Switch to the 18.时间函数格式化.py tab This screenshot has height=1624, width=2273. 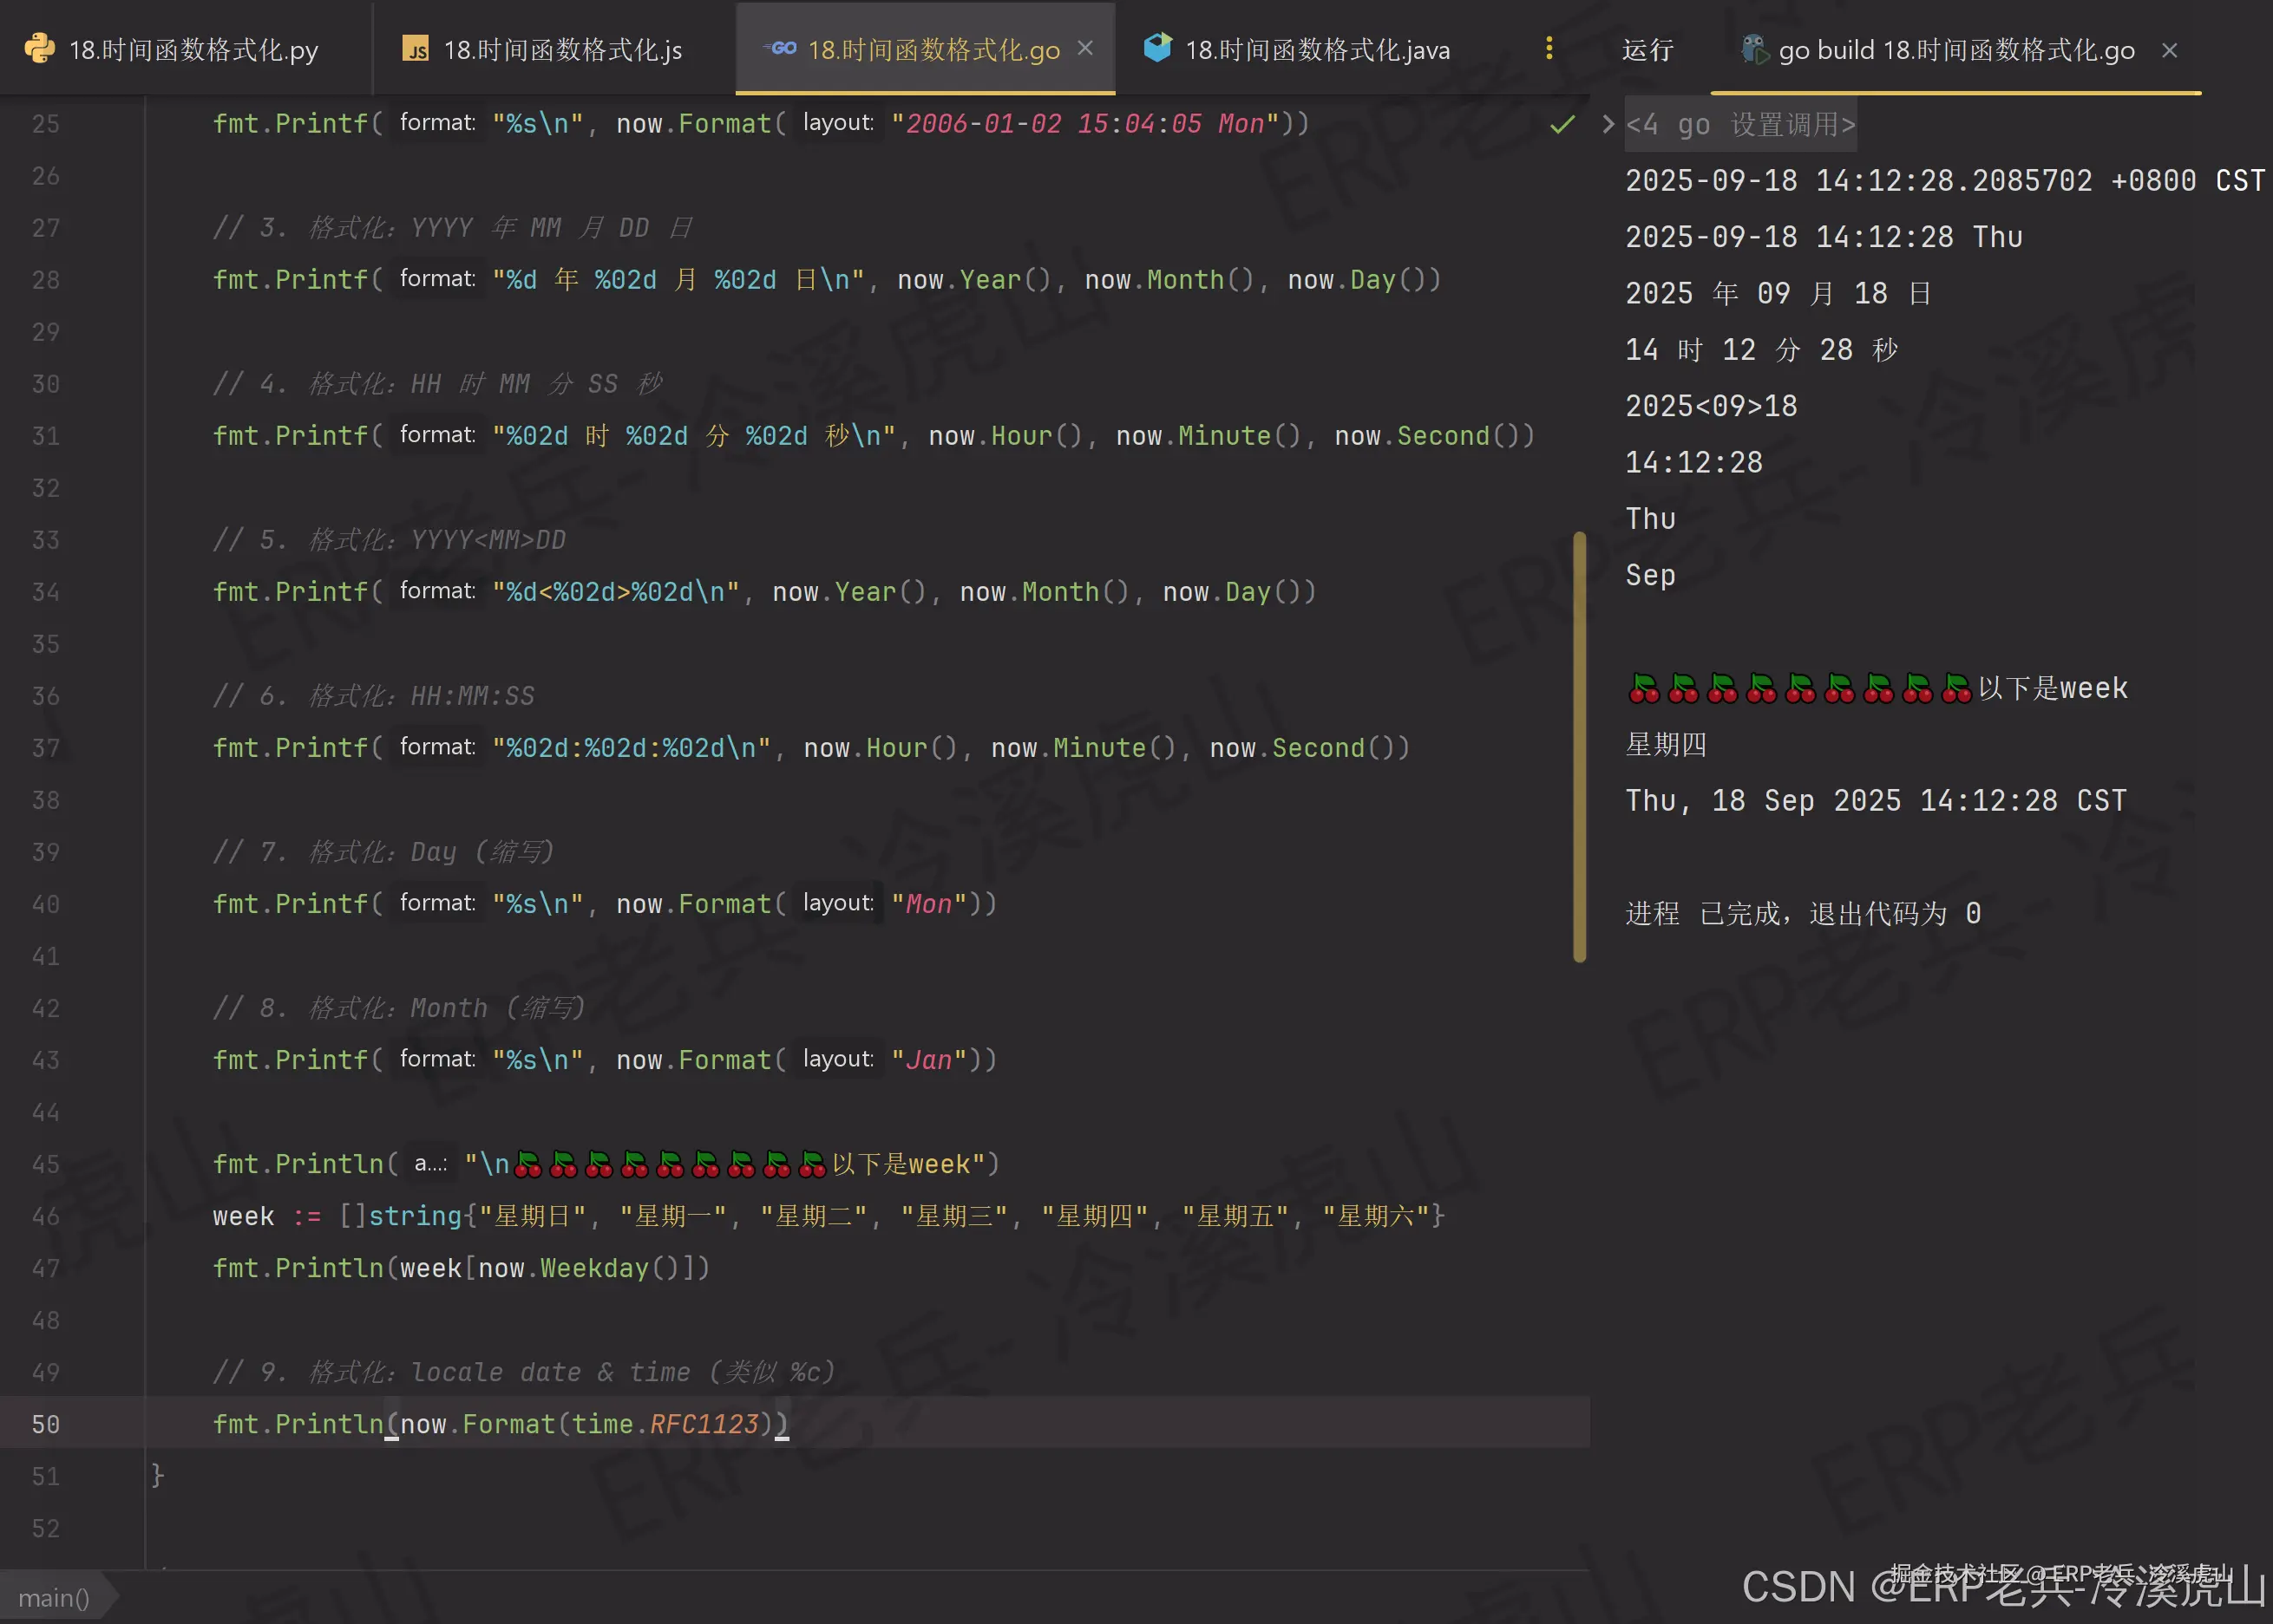(x=192, y=50)
